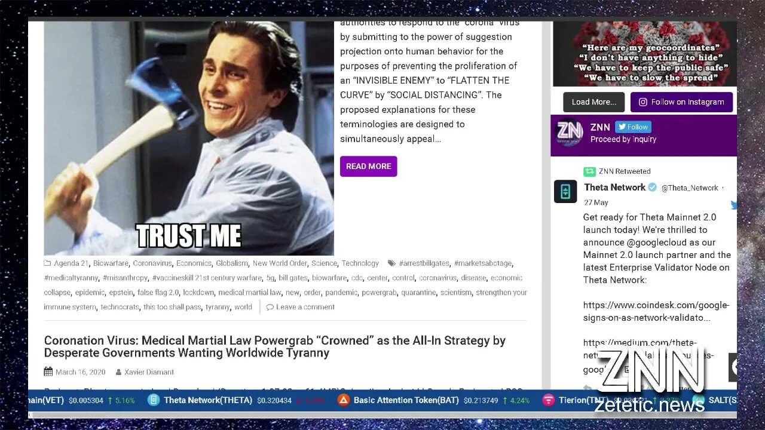Open the Coronation Virus article headline

click(275, 346)
